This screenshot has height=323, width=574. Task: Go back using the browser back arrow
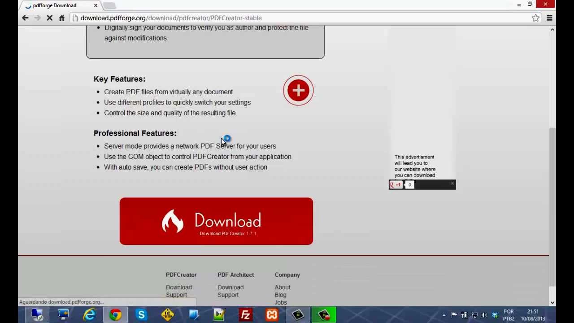click(25, 18)
